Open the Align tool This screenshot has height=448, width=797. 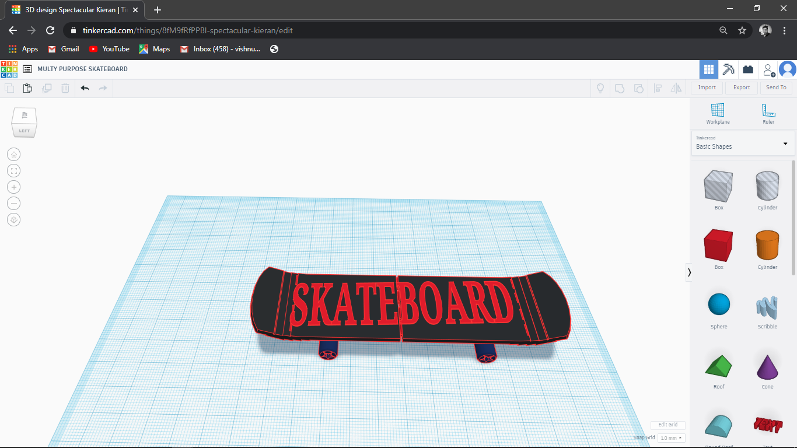[x=658, y=87]
